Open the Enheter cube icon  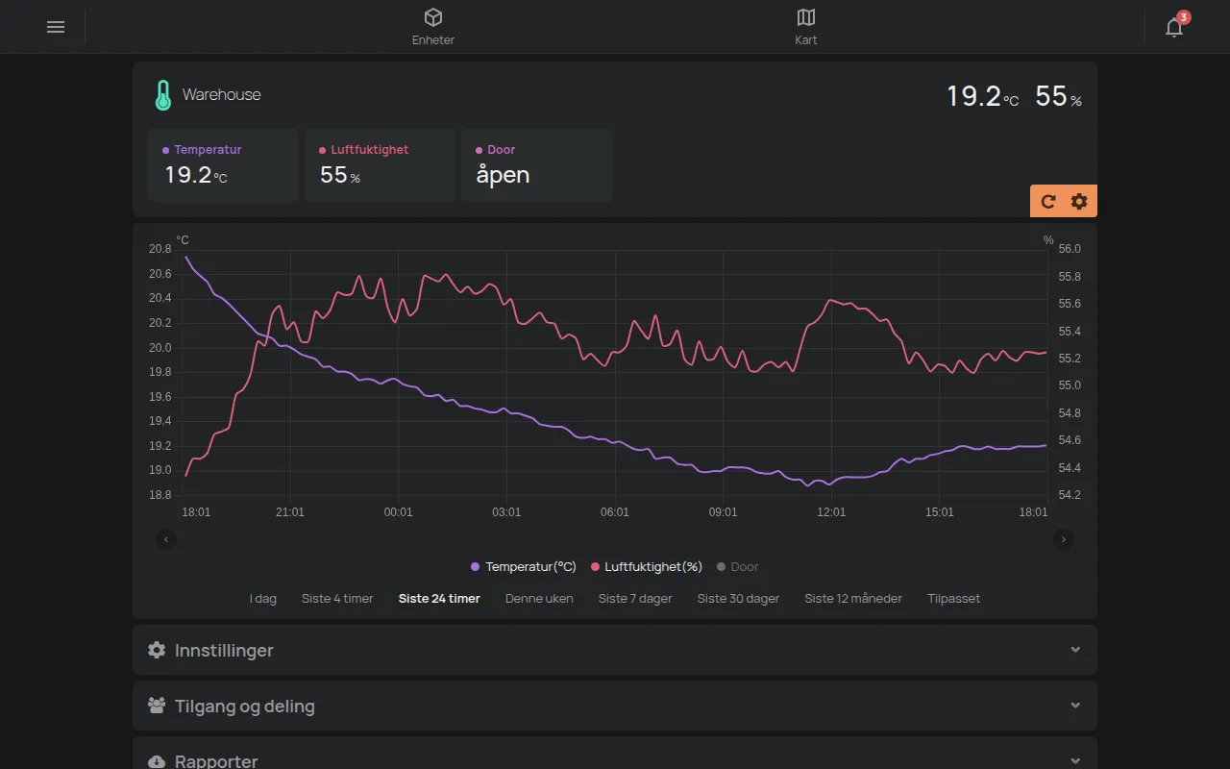[433, 17]
